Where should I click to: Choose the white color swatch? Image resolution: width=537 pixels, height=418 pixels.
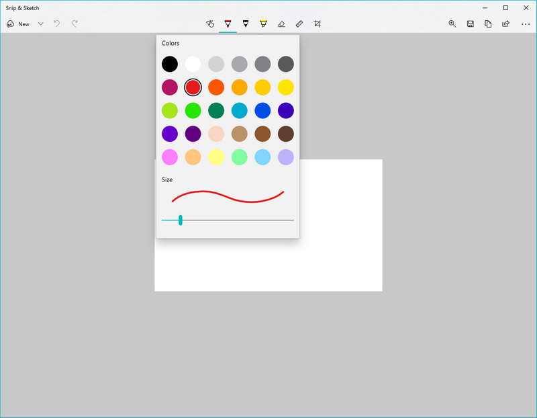(193, 64)
